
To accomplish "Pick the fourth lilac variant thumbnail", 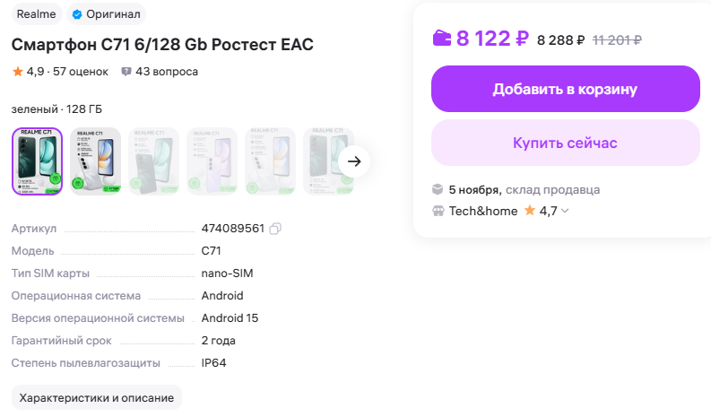I will click(212, 161).
